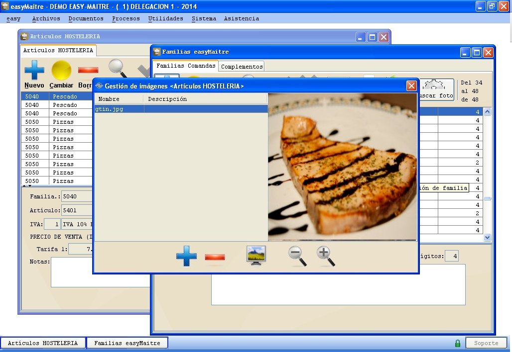Click the Soporte button
512x352 pixels.
point(486,343)
